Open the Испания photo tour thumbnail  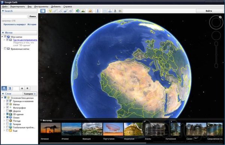click(51, 129)
